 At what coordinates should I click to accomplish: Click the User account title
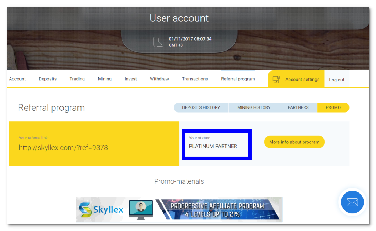[x=179, y=18]
